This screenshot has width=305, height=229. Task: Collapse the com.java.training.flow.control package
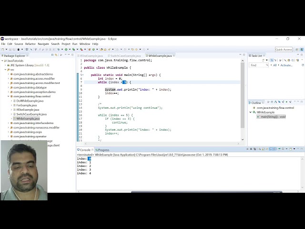[x=9, y=96]
